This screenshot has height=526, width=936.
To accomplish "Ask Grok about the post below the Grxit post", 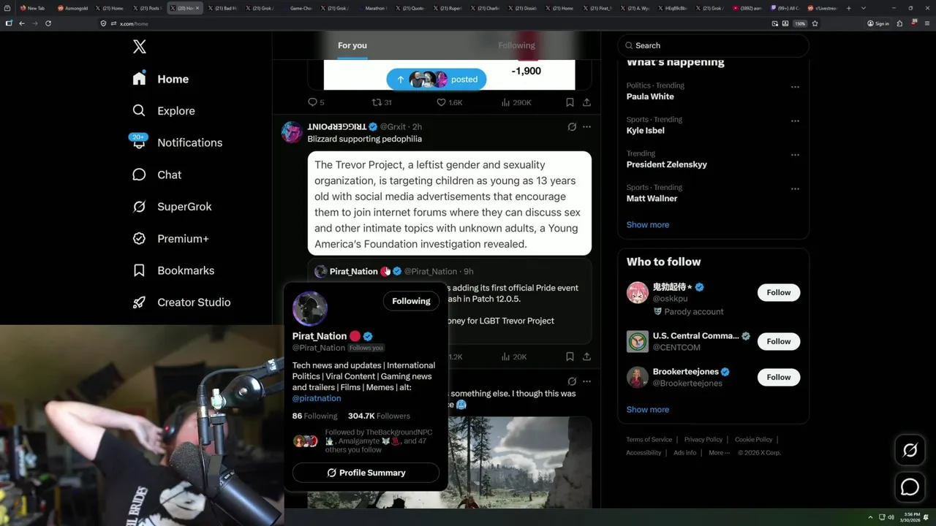I will (x=572, y=381).
